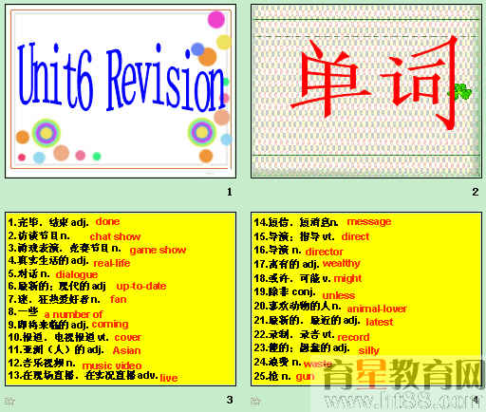Select the red 单词 slide thumbnail
The image size is (486, 412).
coord(366,91)
